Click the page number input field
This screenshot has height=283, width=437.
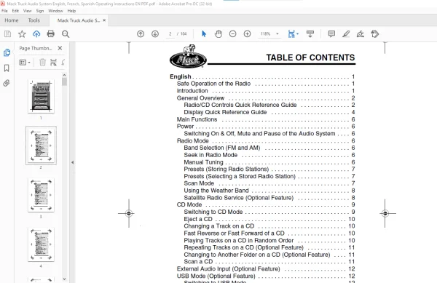click(x=170, y=34)
